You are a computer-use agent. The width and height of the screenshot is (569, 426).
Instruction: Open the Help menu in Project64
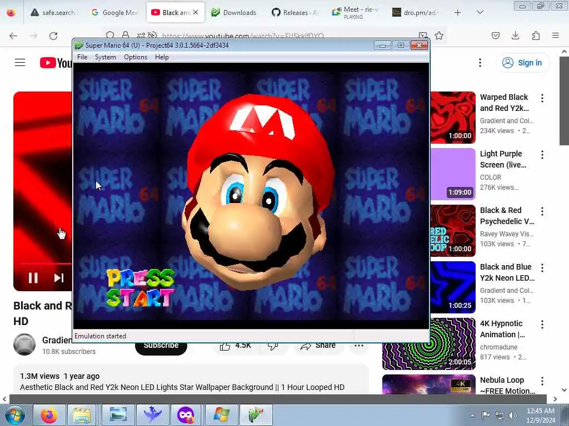tap(162, 57)
